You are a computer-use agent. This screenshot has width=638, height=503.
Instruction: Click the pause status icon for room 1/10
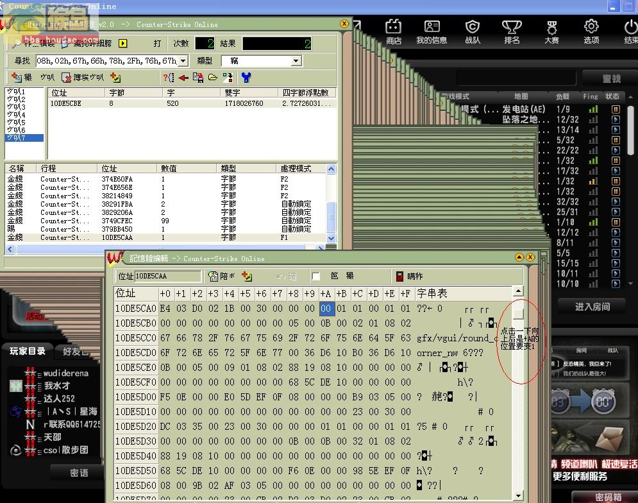pos(616,222)
